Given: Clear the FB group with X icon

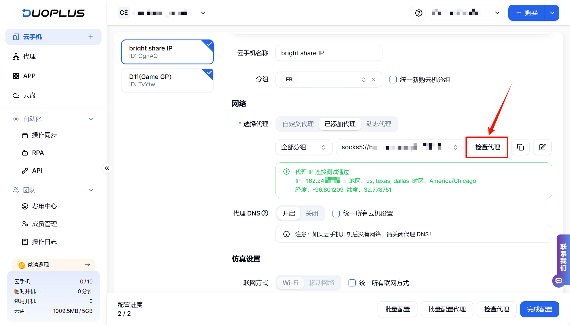Looking at the screenshot, I should (x=373, y=80).
